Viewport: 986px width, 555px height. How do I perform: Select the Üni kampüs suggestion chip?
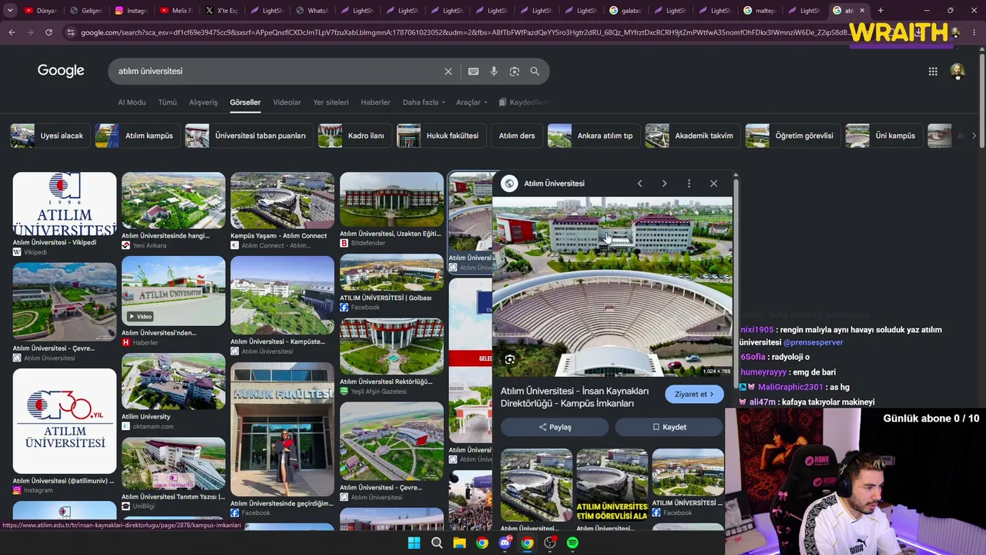pyautogui.click(x=884, y=136)
